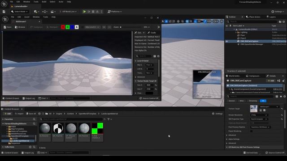Toggle rotation snapping in viewport toolbar
The image size is (287, 161).
point(196,21)
